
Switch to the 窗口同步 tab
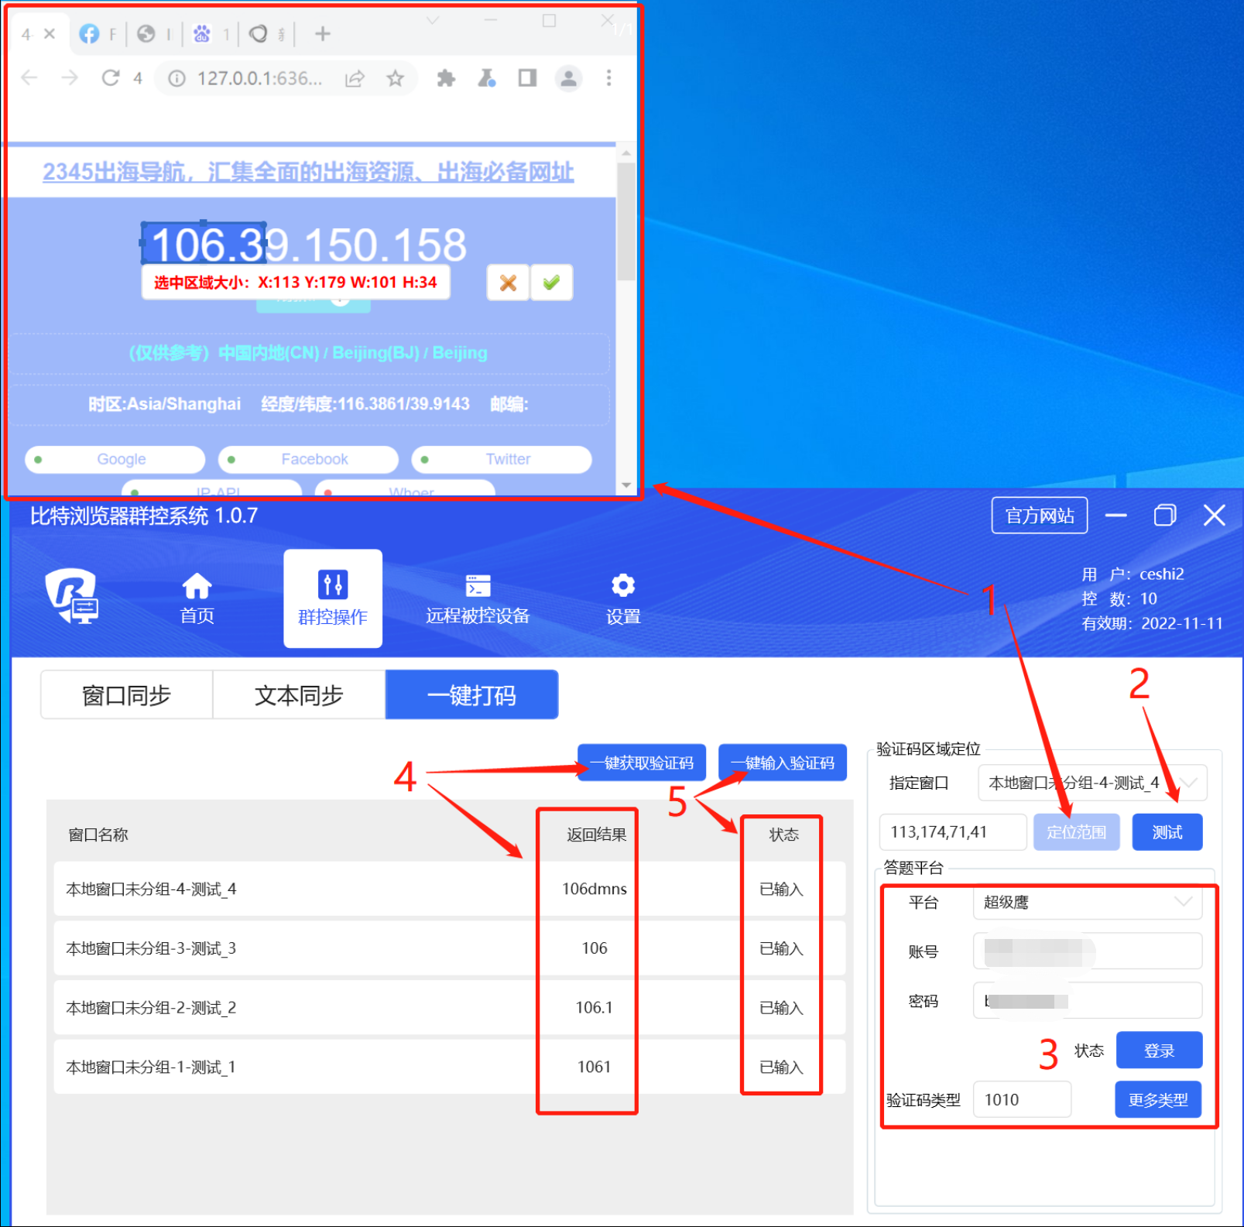126,695
